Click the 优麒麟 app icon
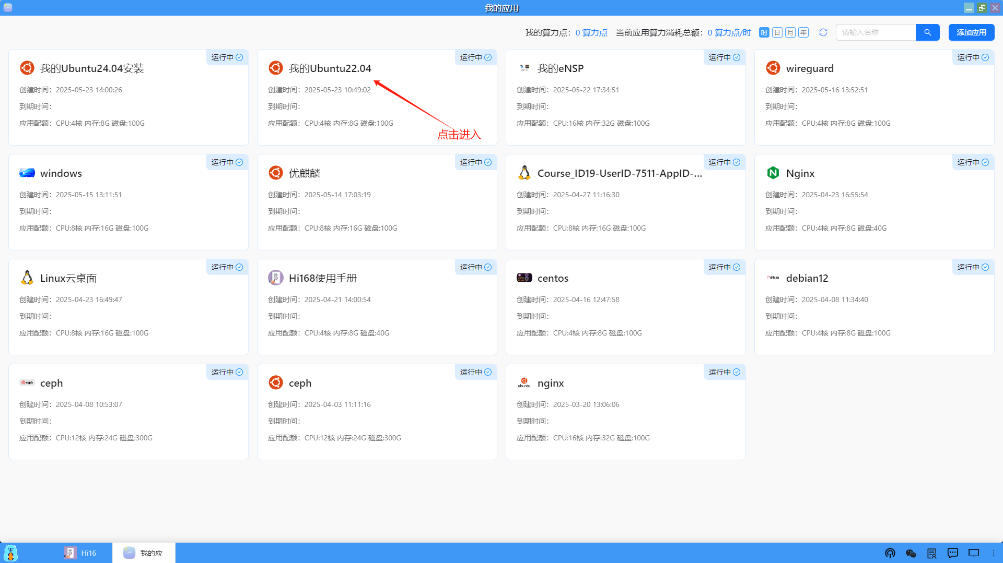 pyautogui.click(x=276, y=173)
